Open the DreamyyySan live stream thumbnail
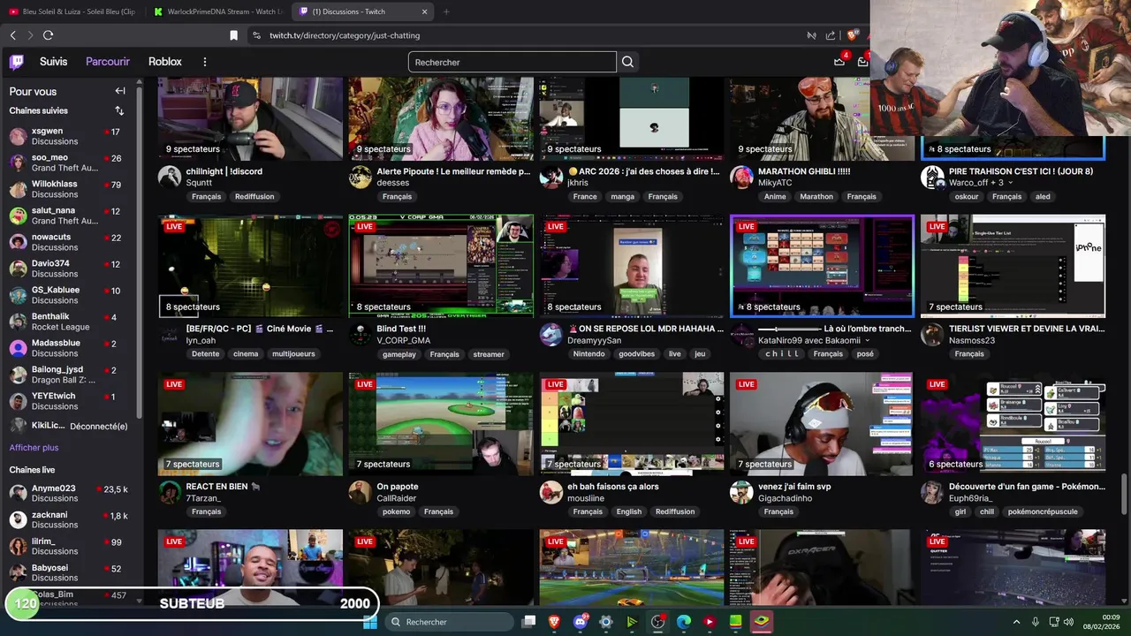The height and width of the screenshot is (636, 1131). pos(632,266)
